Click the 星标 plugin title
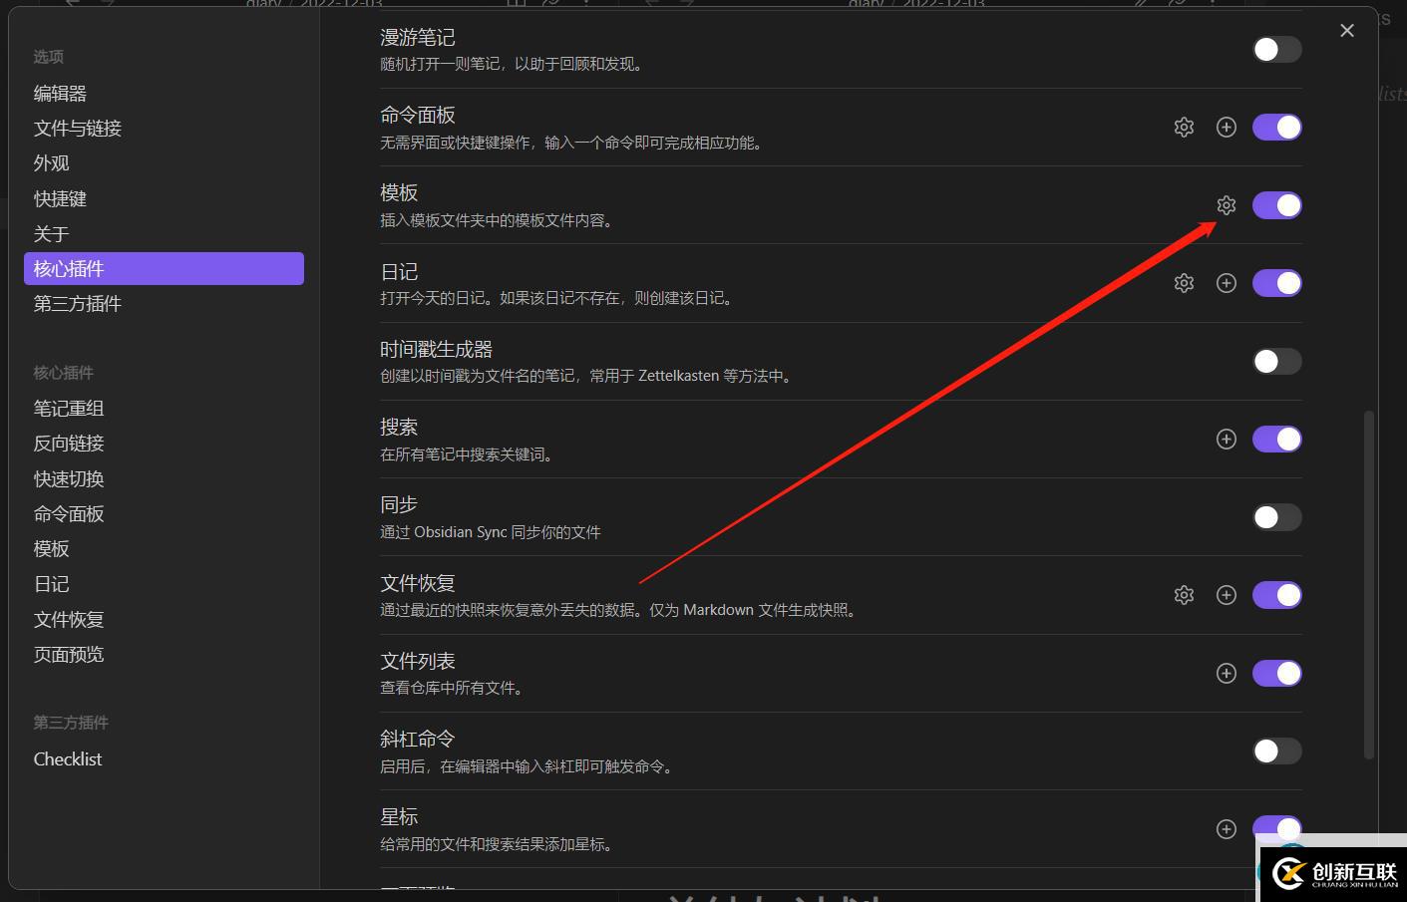Screen dimensions: 1407x902 coord(399,817)
